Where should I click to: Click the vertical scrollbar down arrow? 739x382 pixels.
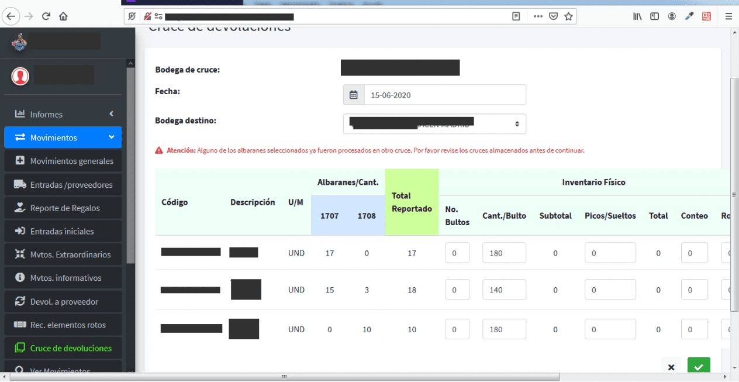(x=734, y=367)
